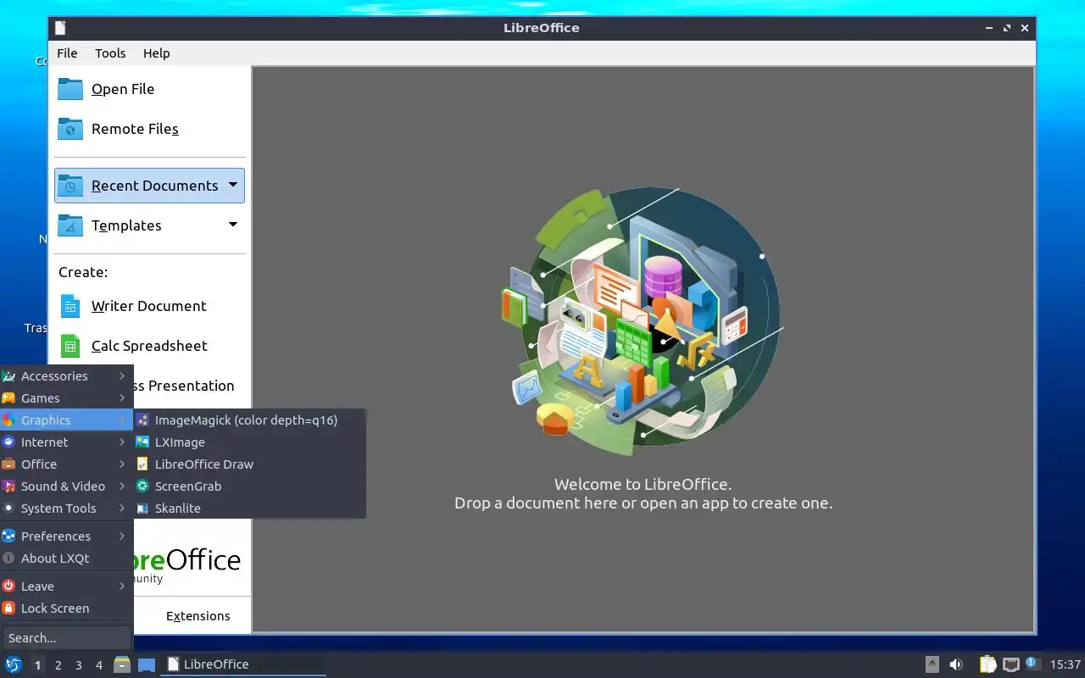Click the Open File button

pos(150,89)
